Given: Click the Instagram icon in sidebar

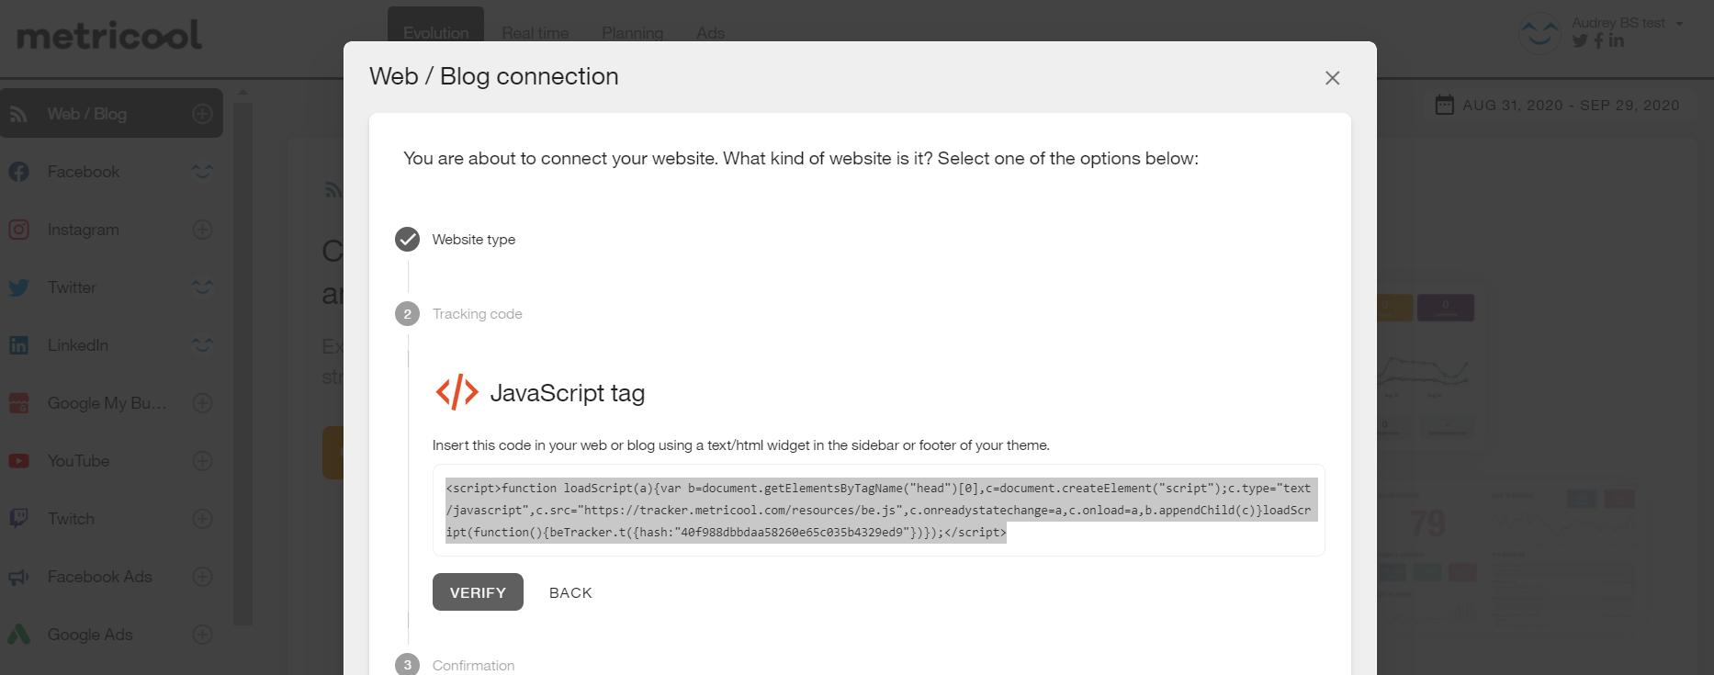Looking at the screenshot, I should 19,230.
